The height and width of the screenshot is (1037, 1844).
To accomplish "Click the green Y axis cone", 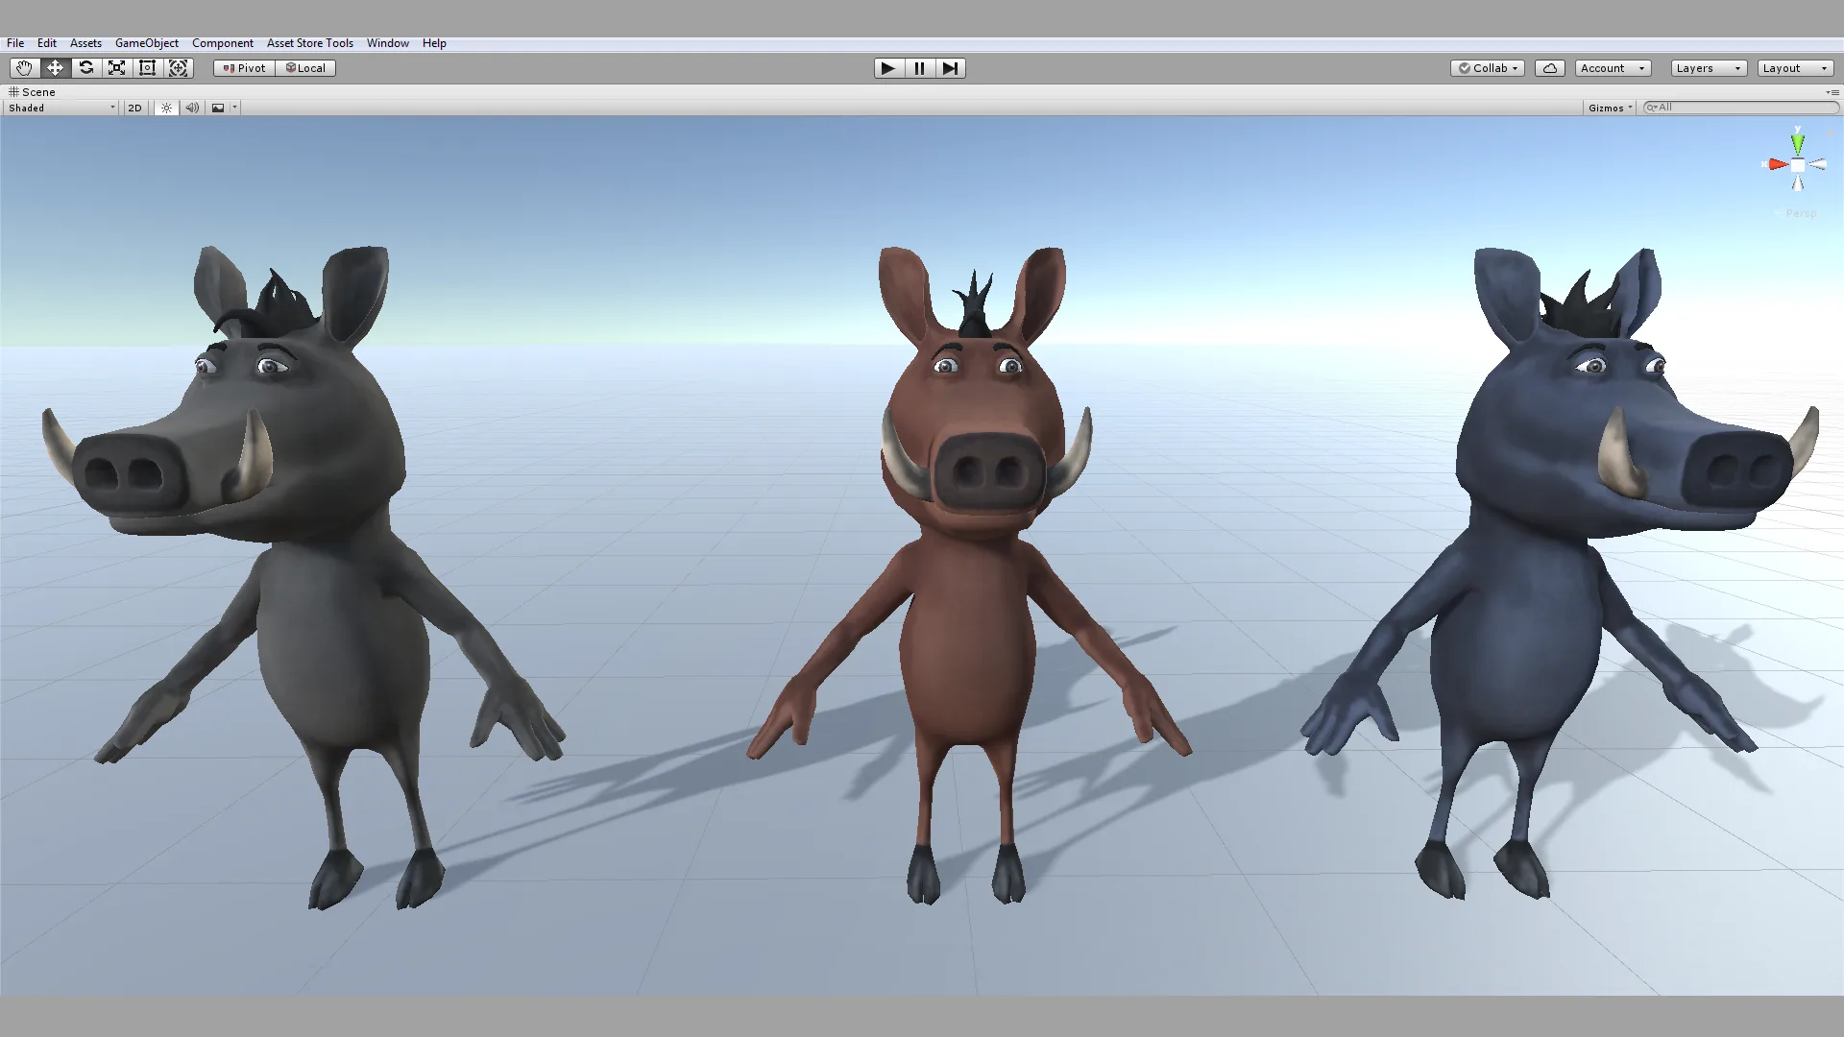I will 1797,143.
